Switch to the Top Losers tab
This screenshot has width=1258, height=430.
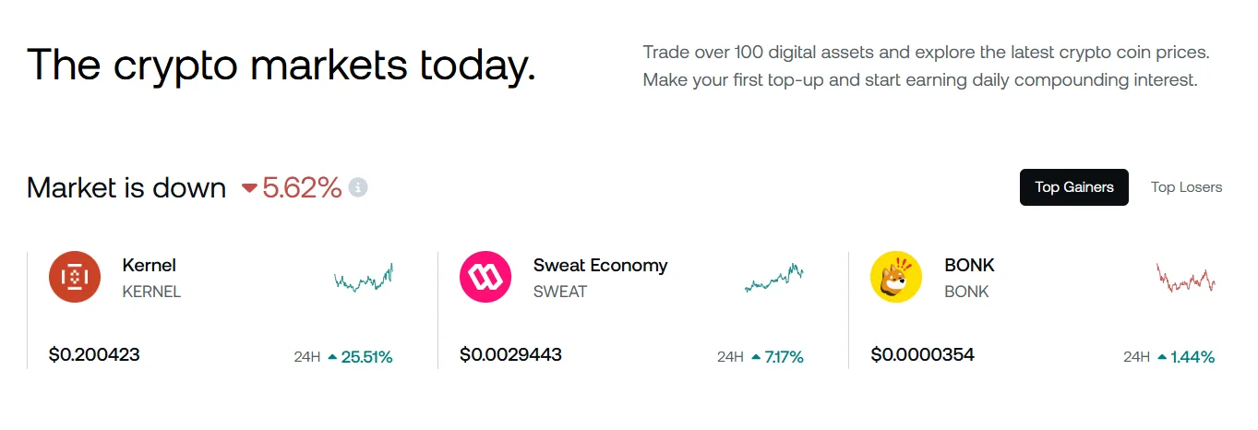pyautogui.click(x=1186, y=187)
